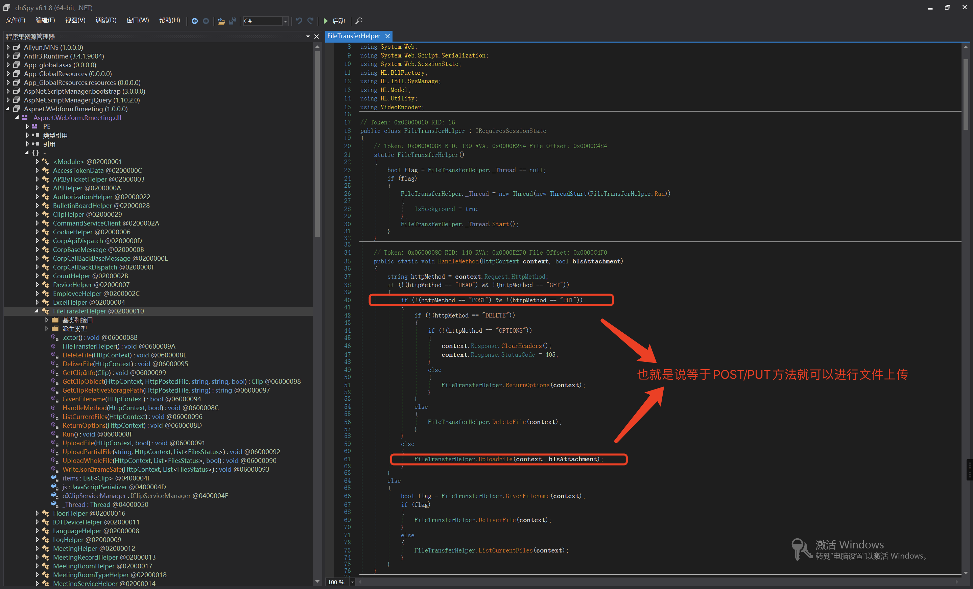Image resolution: width=973 pixels, height=589 pixels.
Task: Open the 调试(D) menu
Action: coord(106,20)
